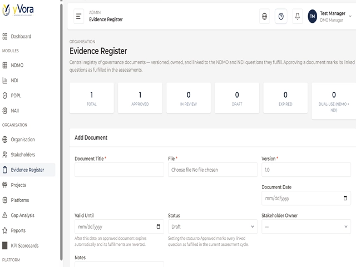356x267 pixels.
Task: Click the NDI bar chart icon
Action: [x=5, y=80]
